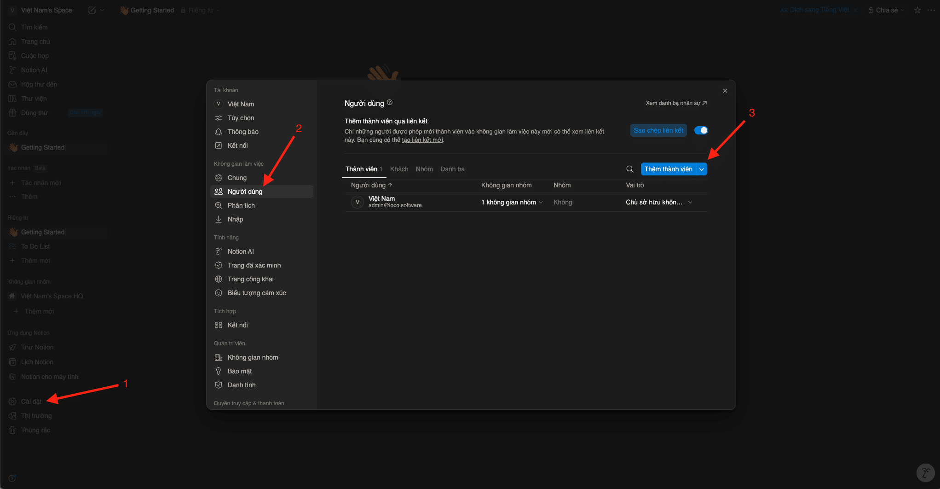The image size is (940, 489).
Task: Open the Chủ sở hữu role dropdown
Action: click(658, 202)
